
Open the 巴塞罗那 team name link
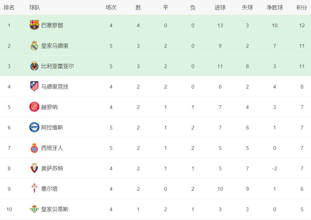click(52, 25)
